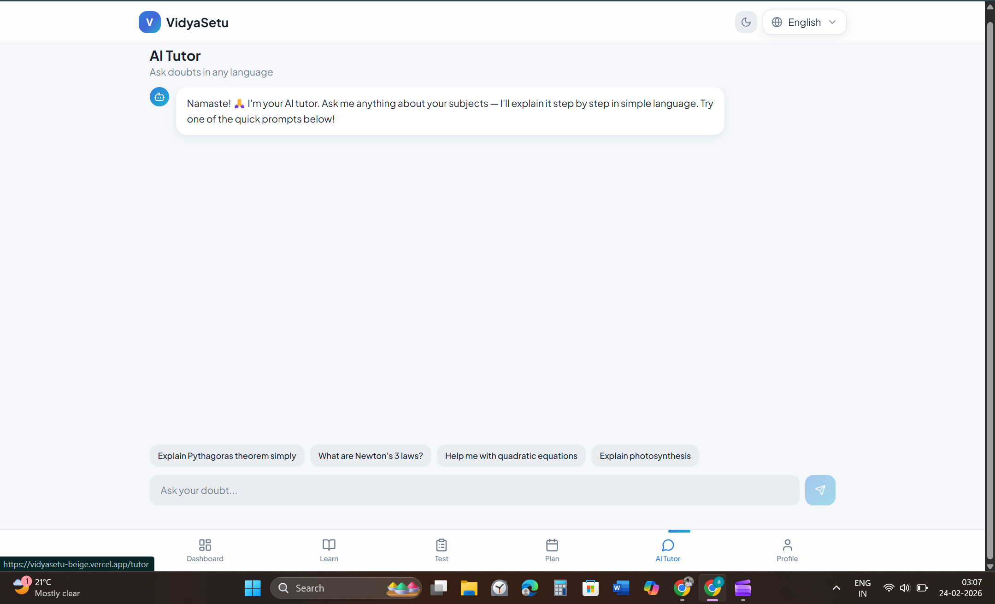Show hidden icons in system tray

[x=836, y=587]
